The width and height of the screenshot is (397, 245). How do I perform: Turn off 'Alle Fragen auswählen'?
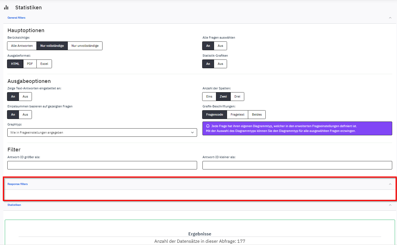(x=220, y=46)
